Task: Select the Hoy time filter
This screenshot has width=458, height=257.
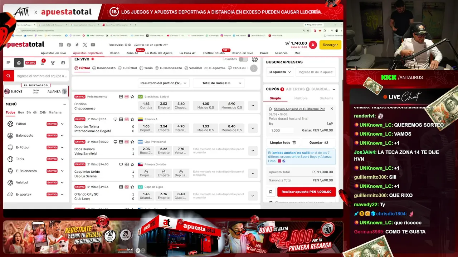Action: (21, 112)
